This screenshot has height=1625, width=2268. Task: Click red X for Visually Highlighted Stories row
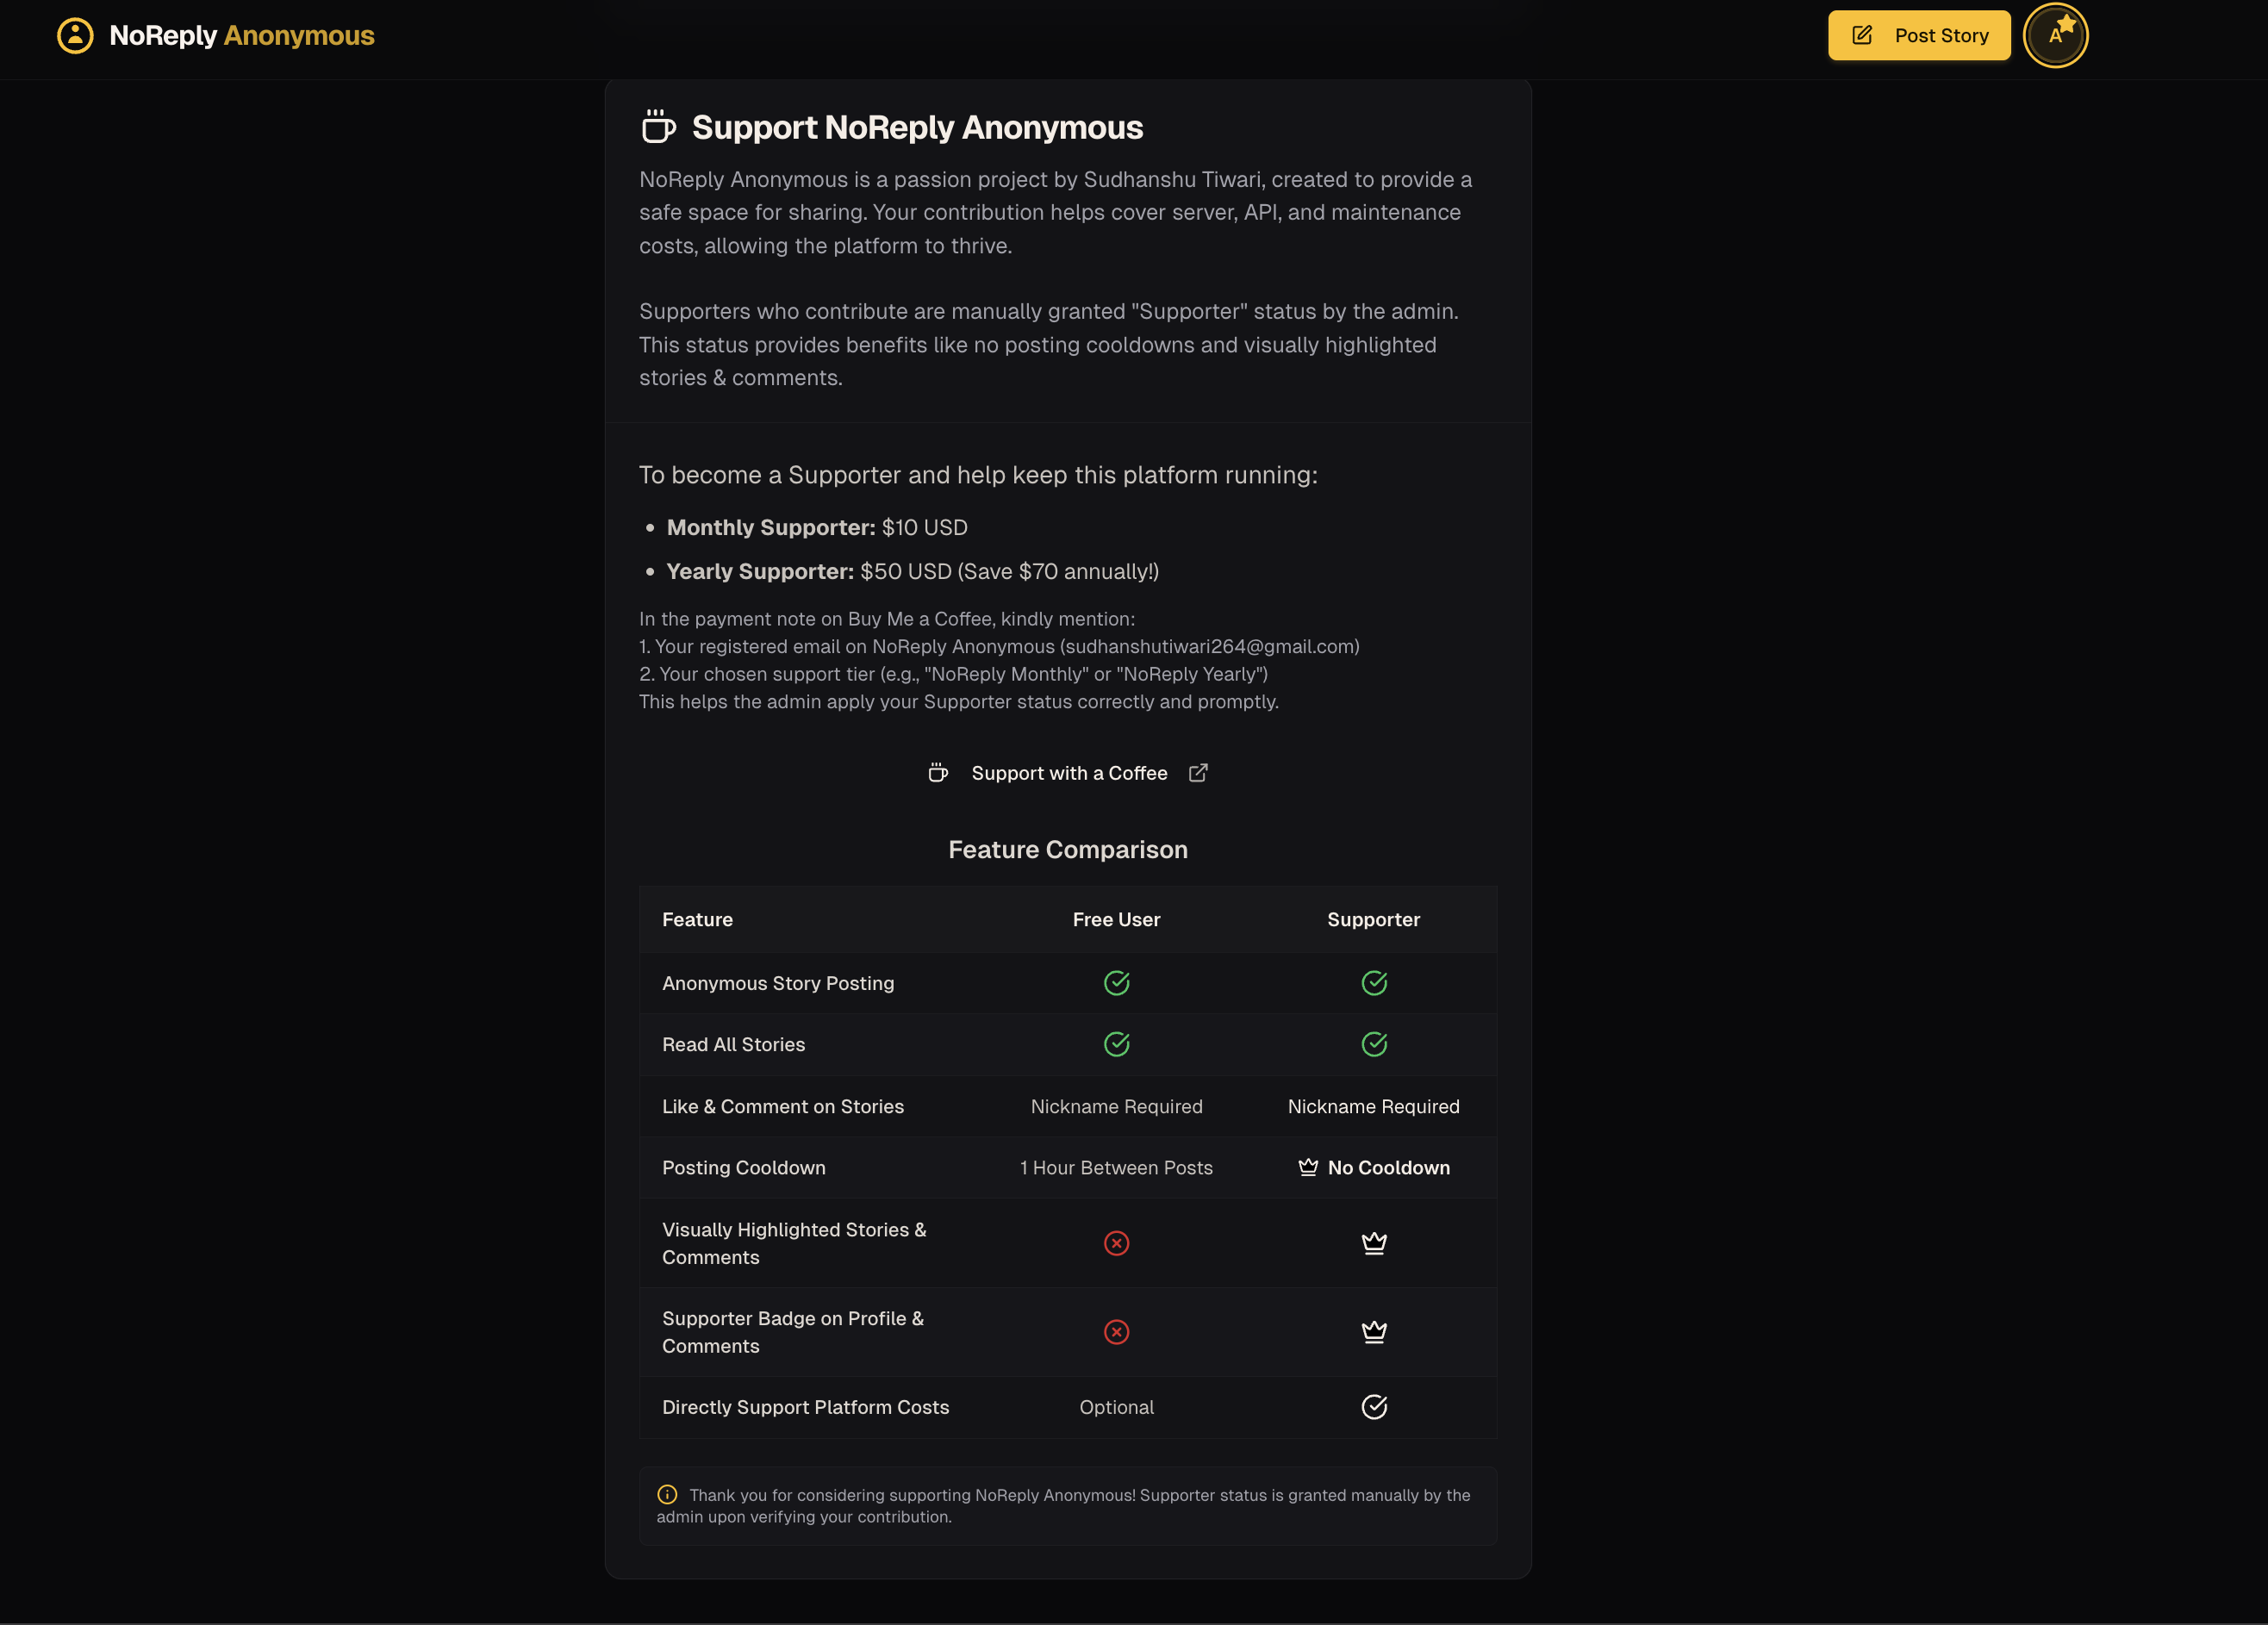click(x=1116, y=1243)
